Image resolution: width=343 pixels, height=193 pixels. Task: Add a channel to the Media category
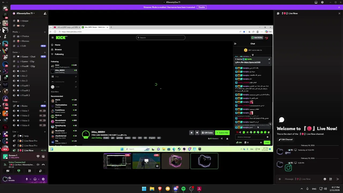point(45,32)
